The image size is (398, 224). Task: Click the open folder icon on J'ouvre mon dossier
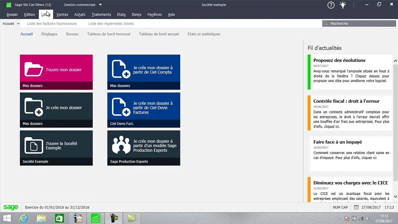coord(34,69)
